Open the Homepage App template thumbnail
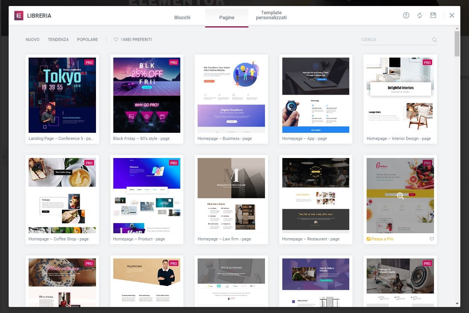This screenshot has width=469, height=313. point(316,95)
